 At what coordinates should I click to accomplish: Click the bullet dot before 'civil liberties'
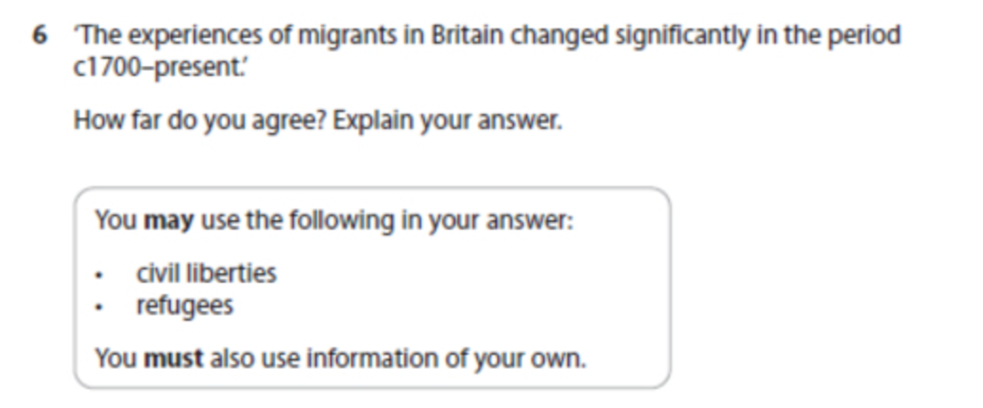coord(98,276)
